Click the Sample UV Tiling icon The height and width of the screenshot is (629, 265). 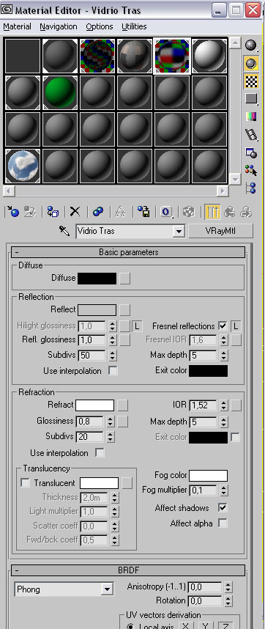pos(251,99)
